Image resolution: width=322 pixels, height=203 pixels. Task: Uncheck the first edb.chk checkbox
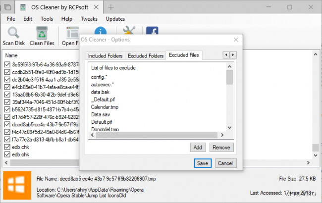pyautogui.click(x=7, y=147)
